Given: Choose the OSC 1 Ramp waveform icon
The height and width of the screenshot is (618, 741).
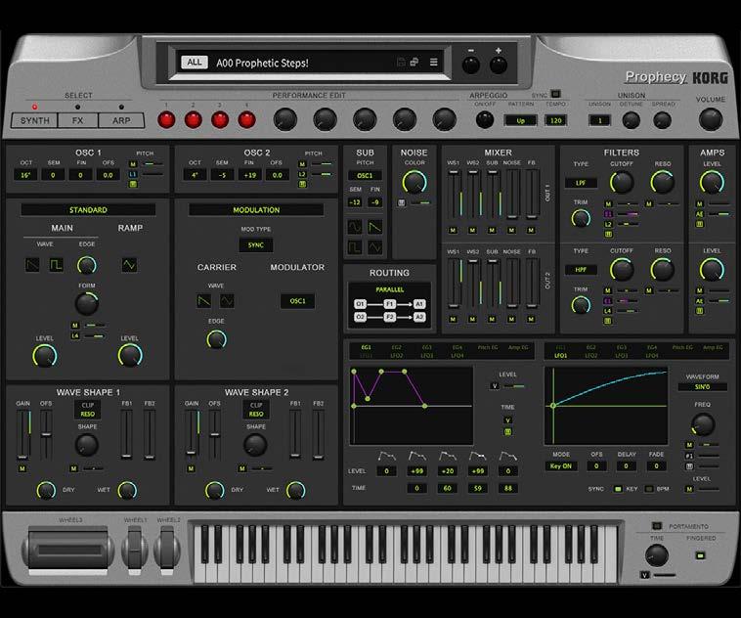Looking at the screenshot, I should click(x=129, y=265).
